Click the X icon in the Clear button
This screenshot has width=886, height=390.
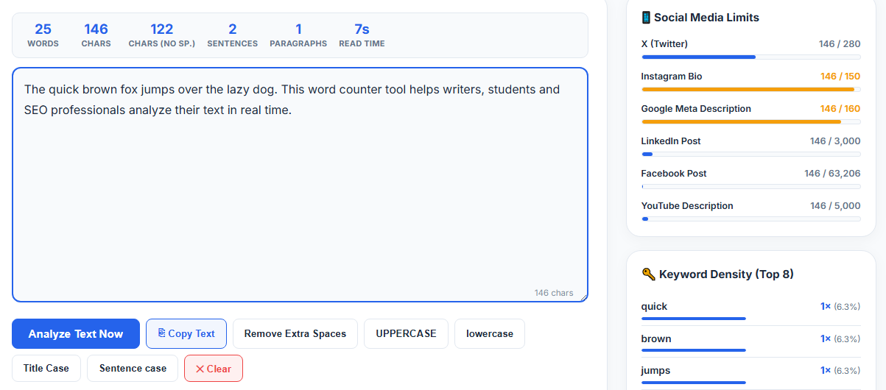(200, 369)
